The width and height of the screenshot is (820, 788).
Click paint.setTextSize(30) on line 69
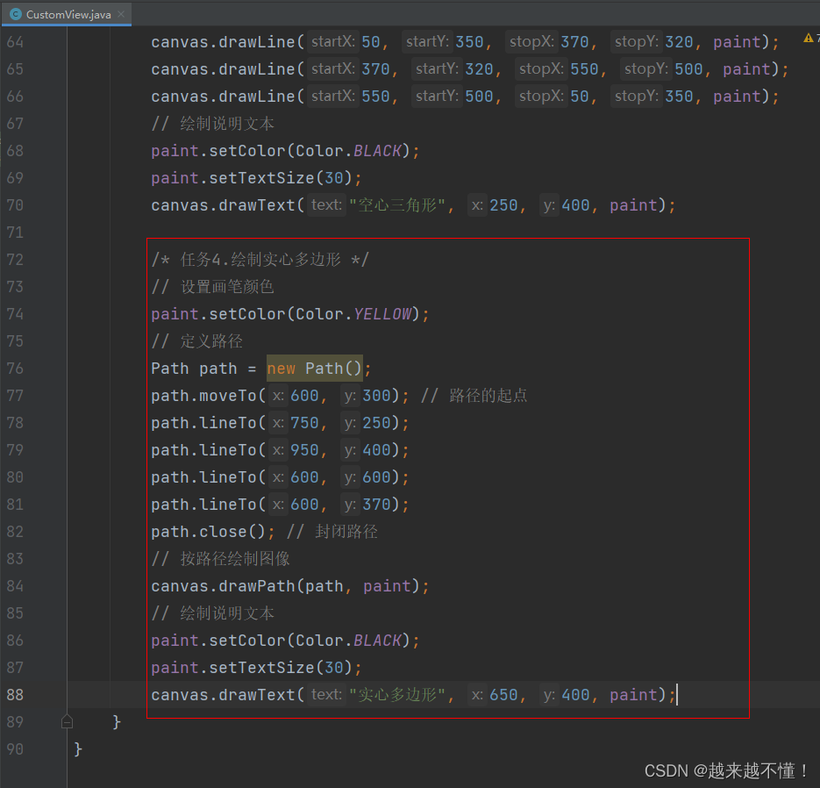(256, 178)
